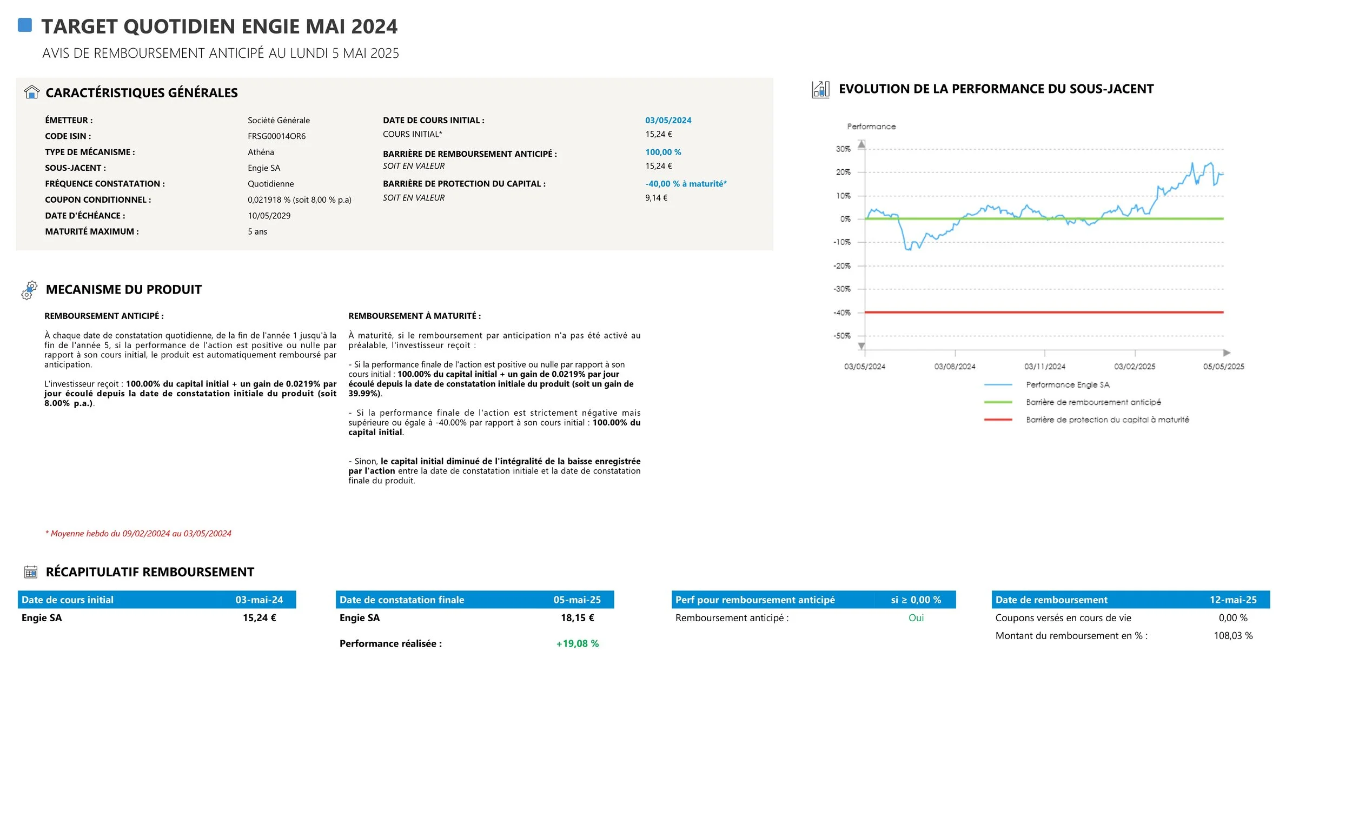
Task: Select the Perf pour remboursement anticipé header
Action: tap(754, 600)
